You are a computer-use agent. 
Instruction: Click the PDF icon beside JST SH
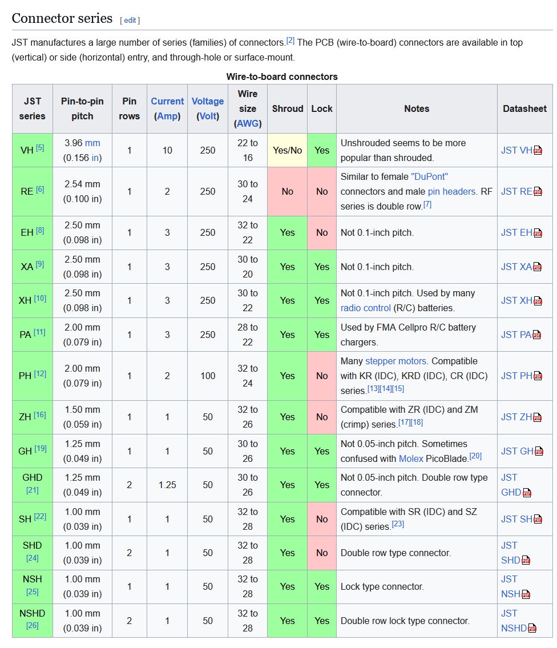538,519
